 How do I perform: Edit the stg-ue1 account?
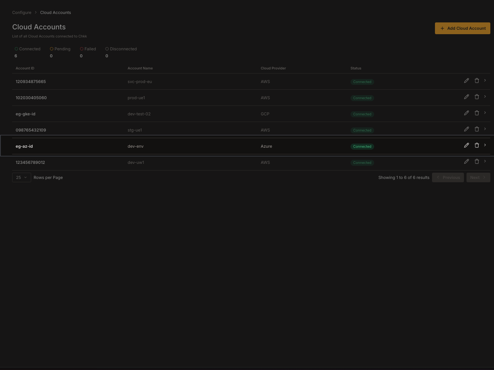pos(466,129)
